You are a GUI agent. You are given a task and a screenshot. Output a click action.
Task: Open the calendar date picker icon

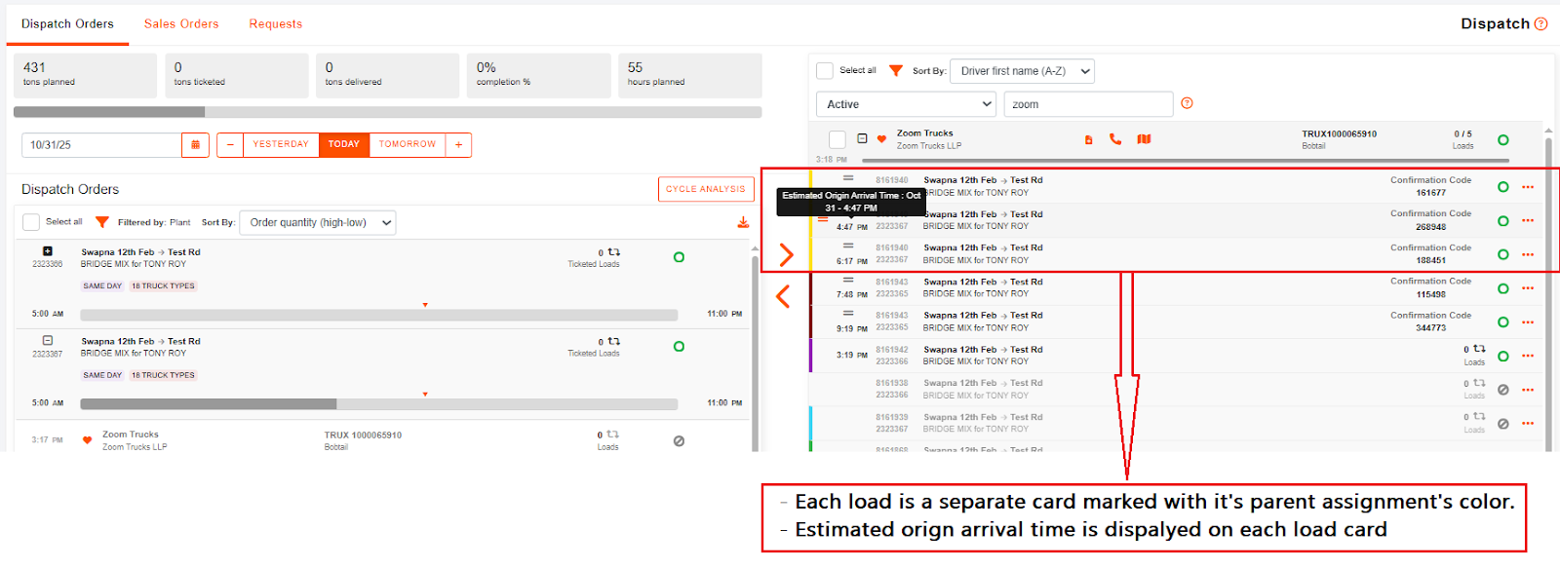(x=195, y=145)
